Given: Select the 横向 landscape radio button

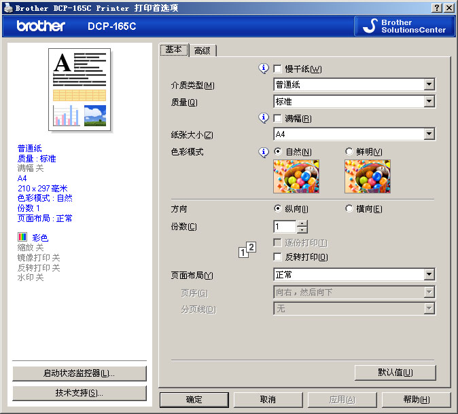Looking at the screenshot, I should coord(349,209).
